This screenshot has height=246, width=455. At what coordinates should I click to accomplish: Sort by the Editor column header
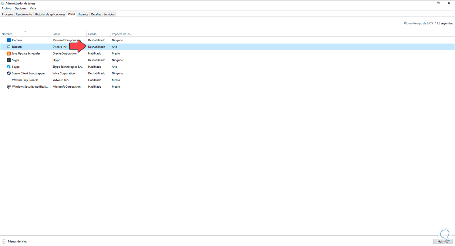[x=69, y=34]
